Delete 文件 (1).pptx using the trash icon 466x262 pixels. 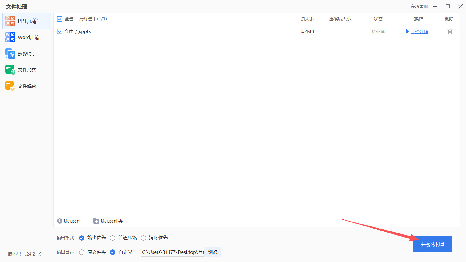[x=450, y=31]
